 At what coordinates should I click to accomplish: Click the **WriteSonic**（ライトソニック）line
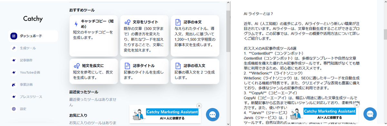pyautogui.click(x=273, y=73)
